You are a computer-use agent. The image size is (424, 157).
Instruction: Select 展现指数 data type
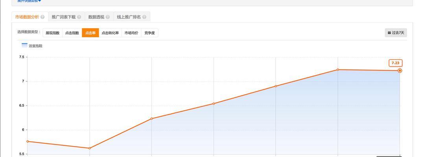click(x=52, y=33)
